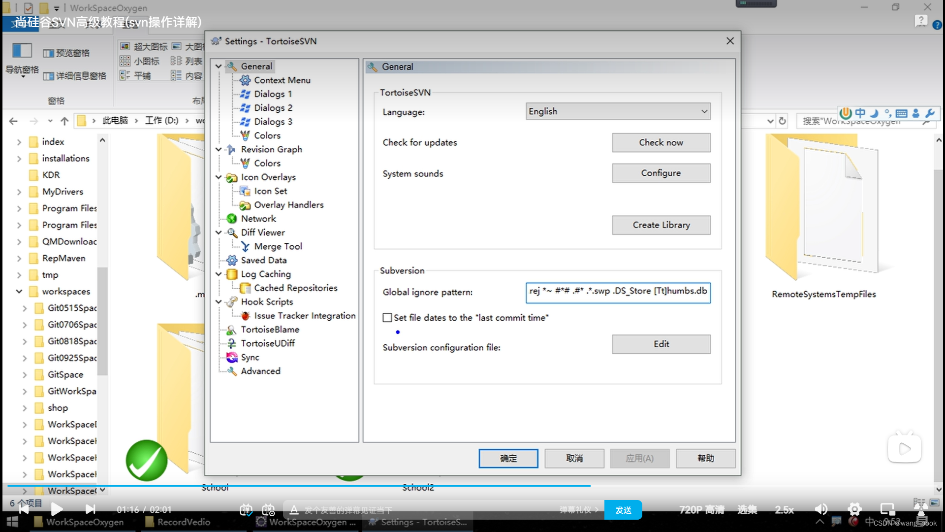Refresh the Explorer address bar
945x532 pixels.
(782, 121)
